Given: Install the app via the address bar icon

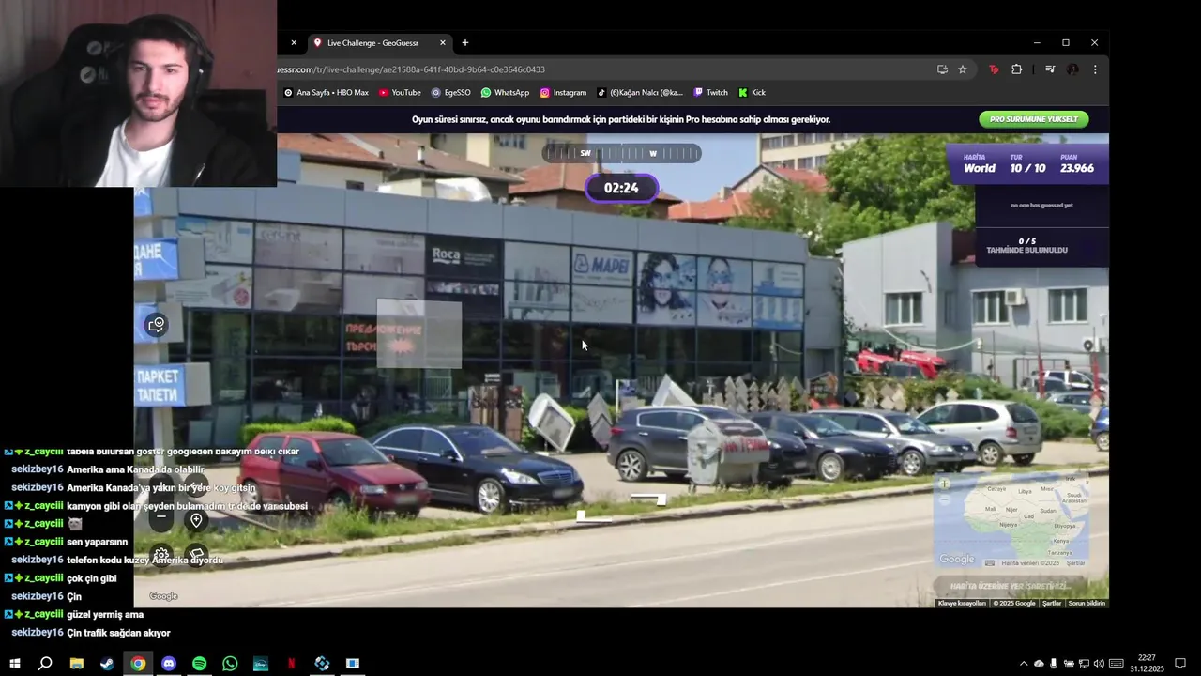Looking at the screenshot, I should [x=942, y=69].
